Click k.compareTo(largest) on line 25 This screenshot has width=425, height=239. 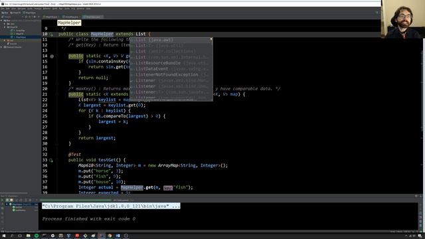click(x=123, y=116)
